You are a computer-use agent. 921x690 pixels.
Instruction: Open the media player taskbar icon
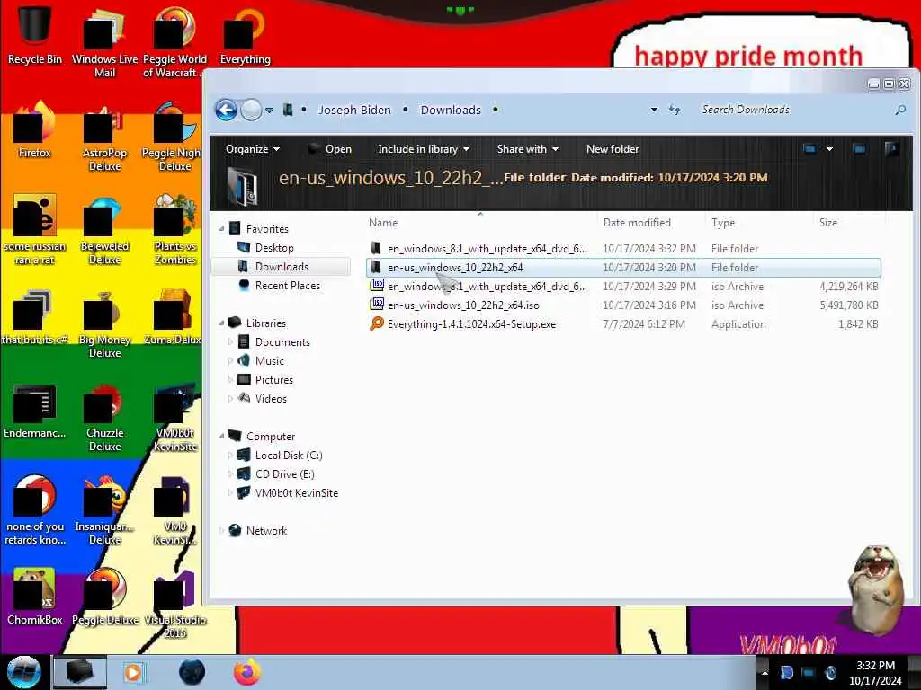click(x=133, y=672)
